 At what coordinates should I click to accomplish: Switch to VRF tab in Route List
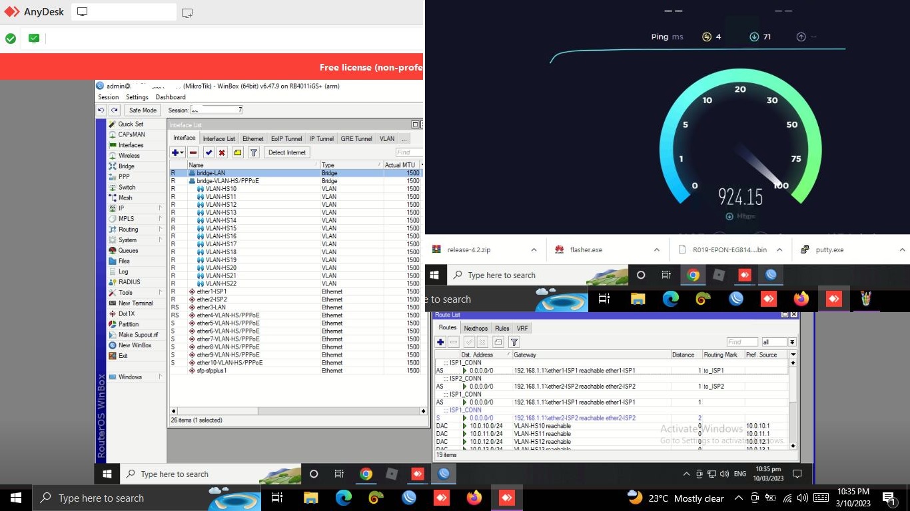pos(522,328)
